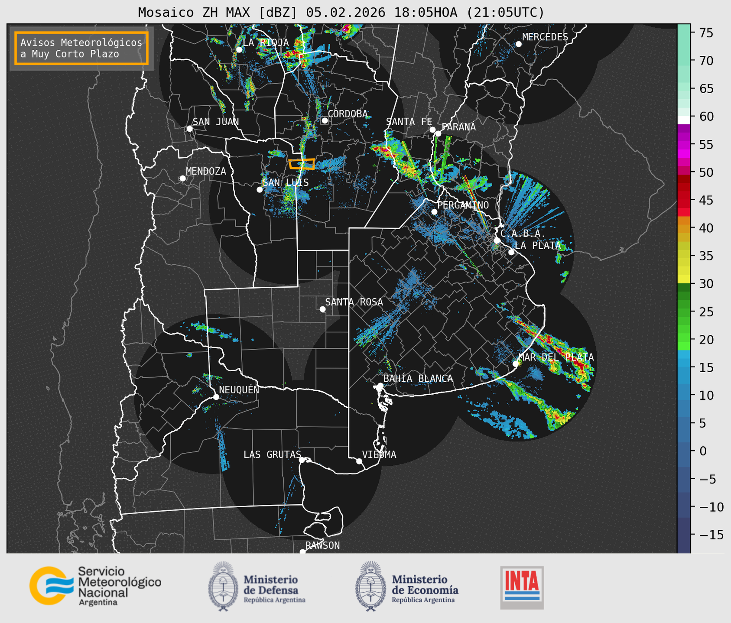Click the Mercedes city marker
Screen dimensions: 731x623
(519, 44)
